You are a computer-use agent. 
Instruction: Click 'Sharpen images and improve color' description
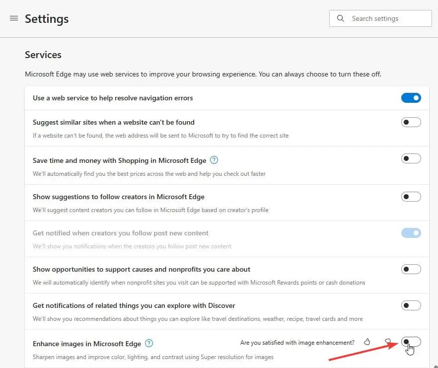pyautogui.click(x=153, y=357)
